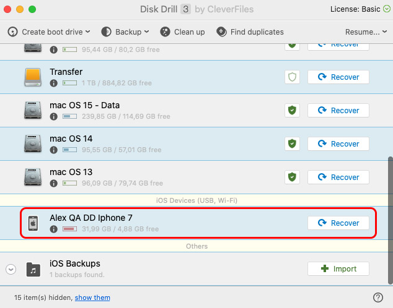This screenshot has width=393, height=308.
Task: Click the iOS Backups folder icon
Action: pos(33,270)
